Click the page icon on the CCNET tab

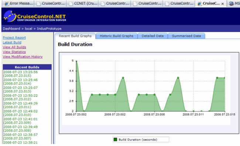tap(71, 4)
